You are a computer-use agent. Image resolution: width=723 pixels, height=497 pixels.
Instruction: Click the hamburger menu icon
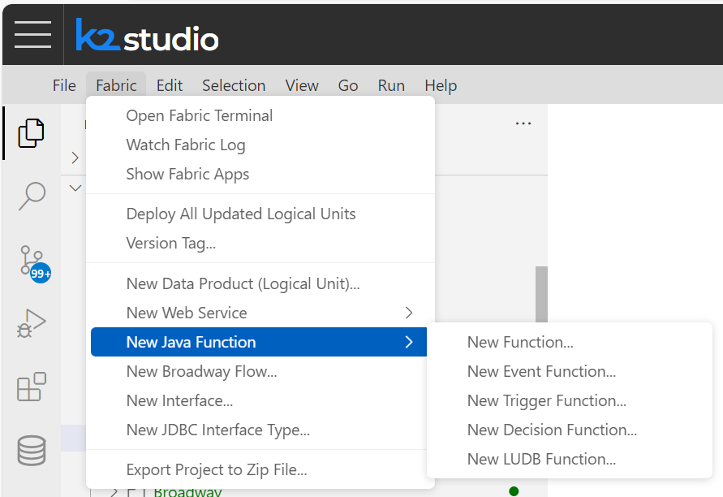(32, 35)
